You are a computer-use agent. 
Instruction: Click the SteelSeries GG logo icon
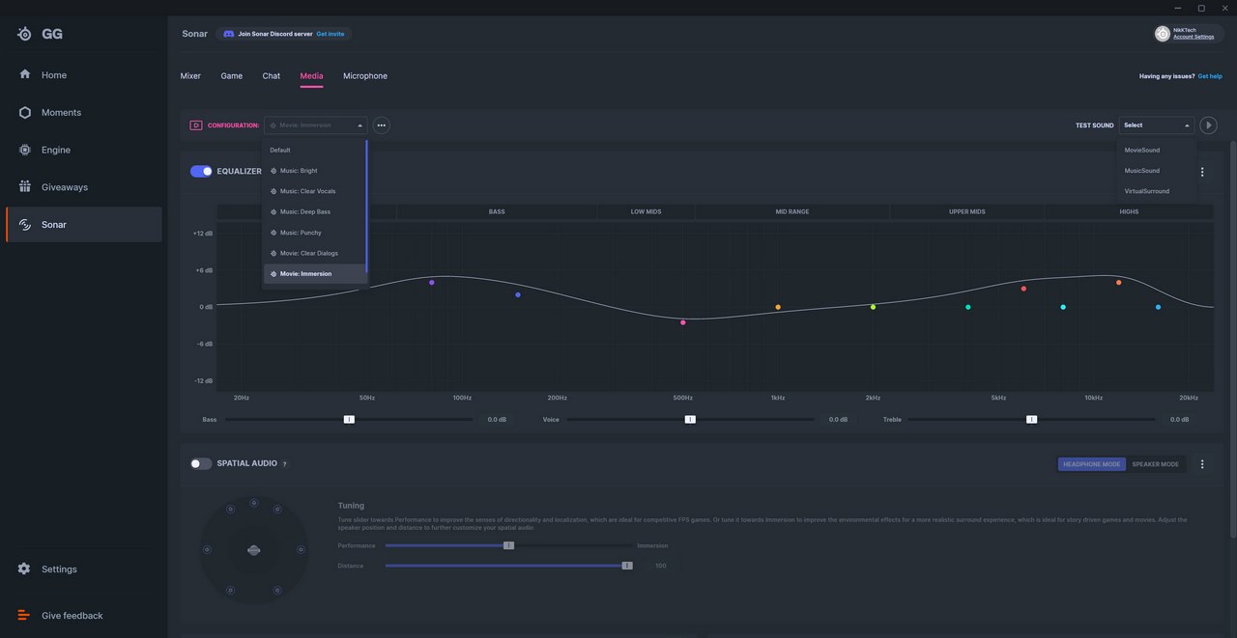coord(24,34)
